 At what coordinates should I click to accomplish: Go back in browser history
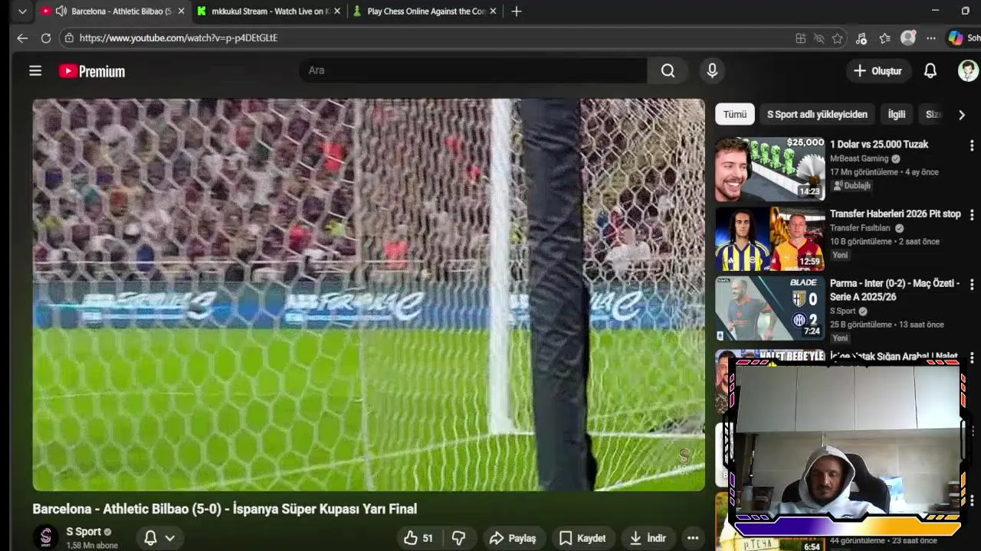pos(22,37)
